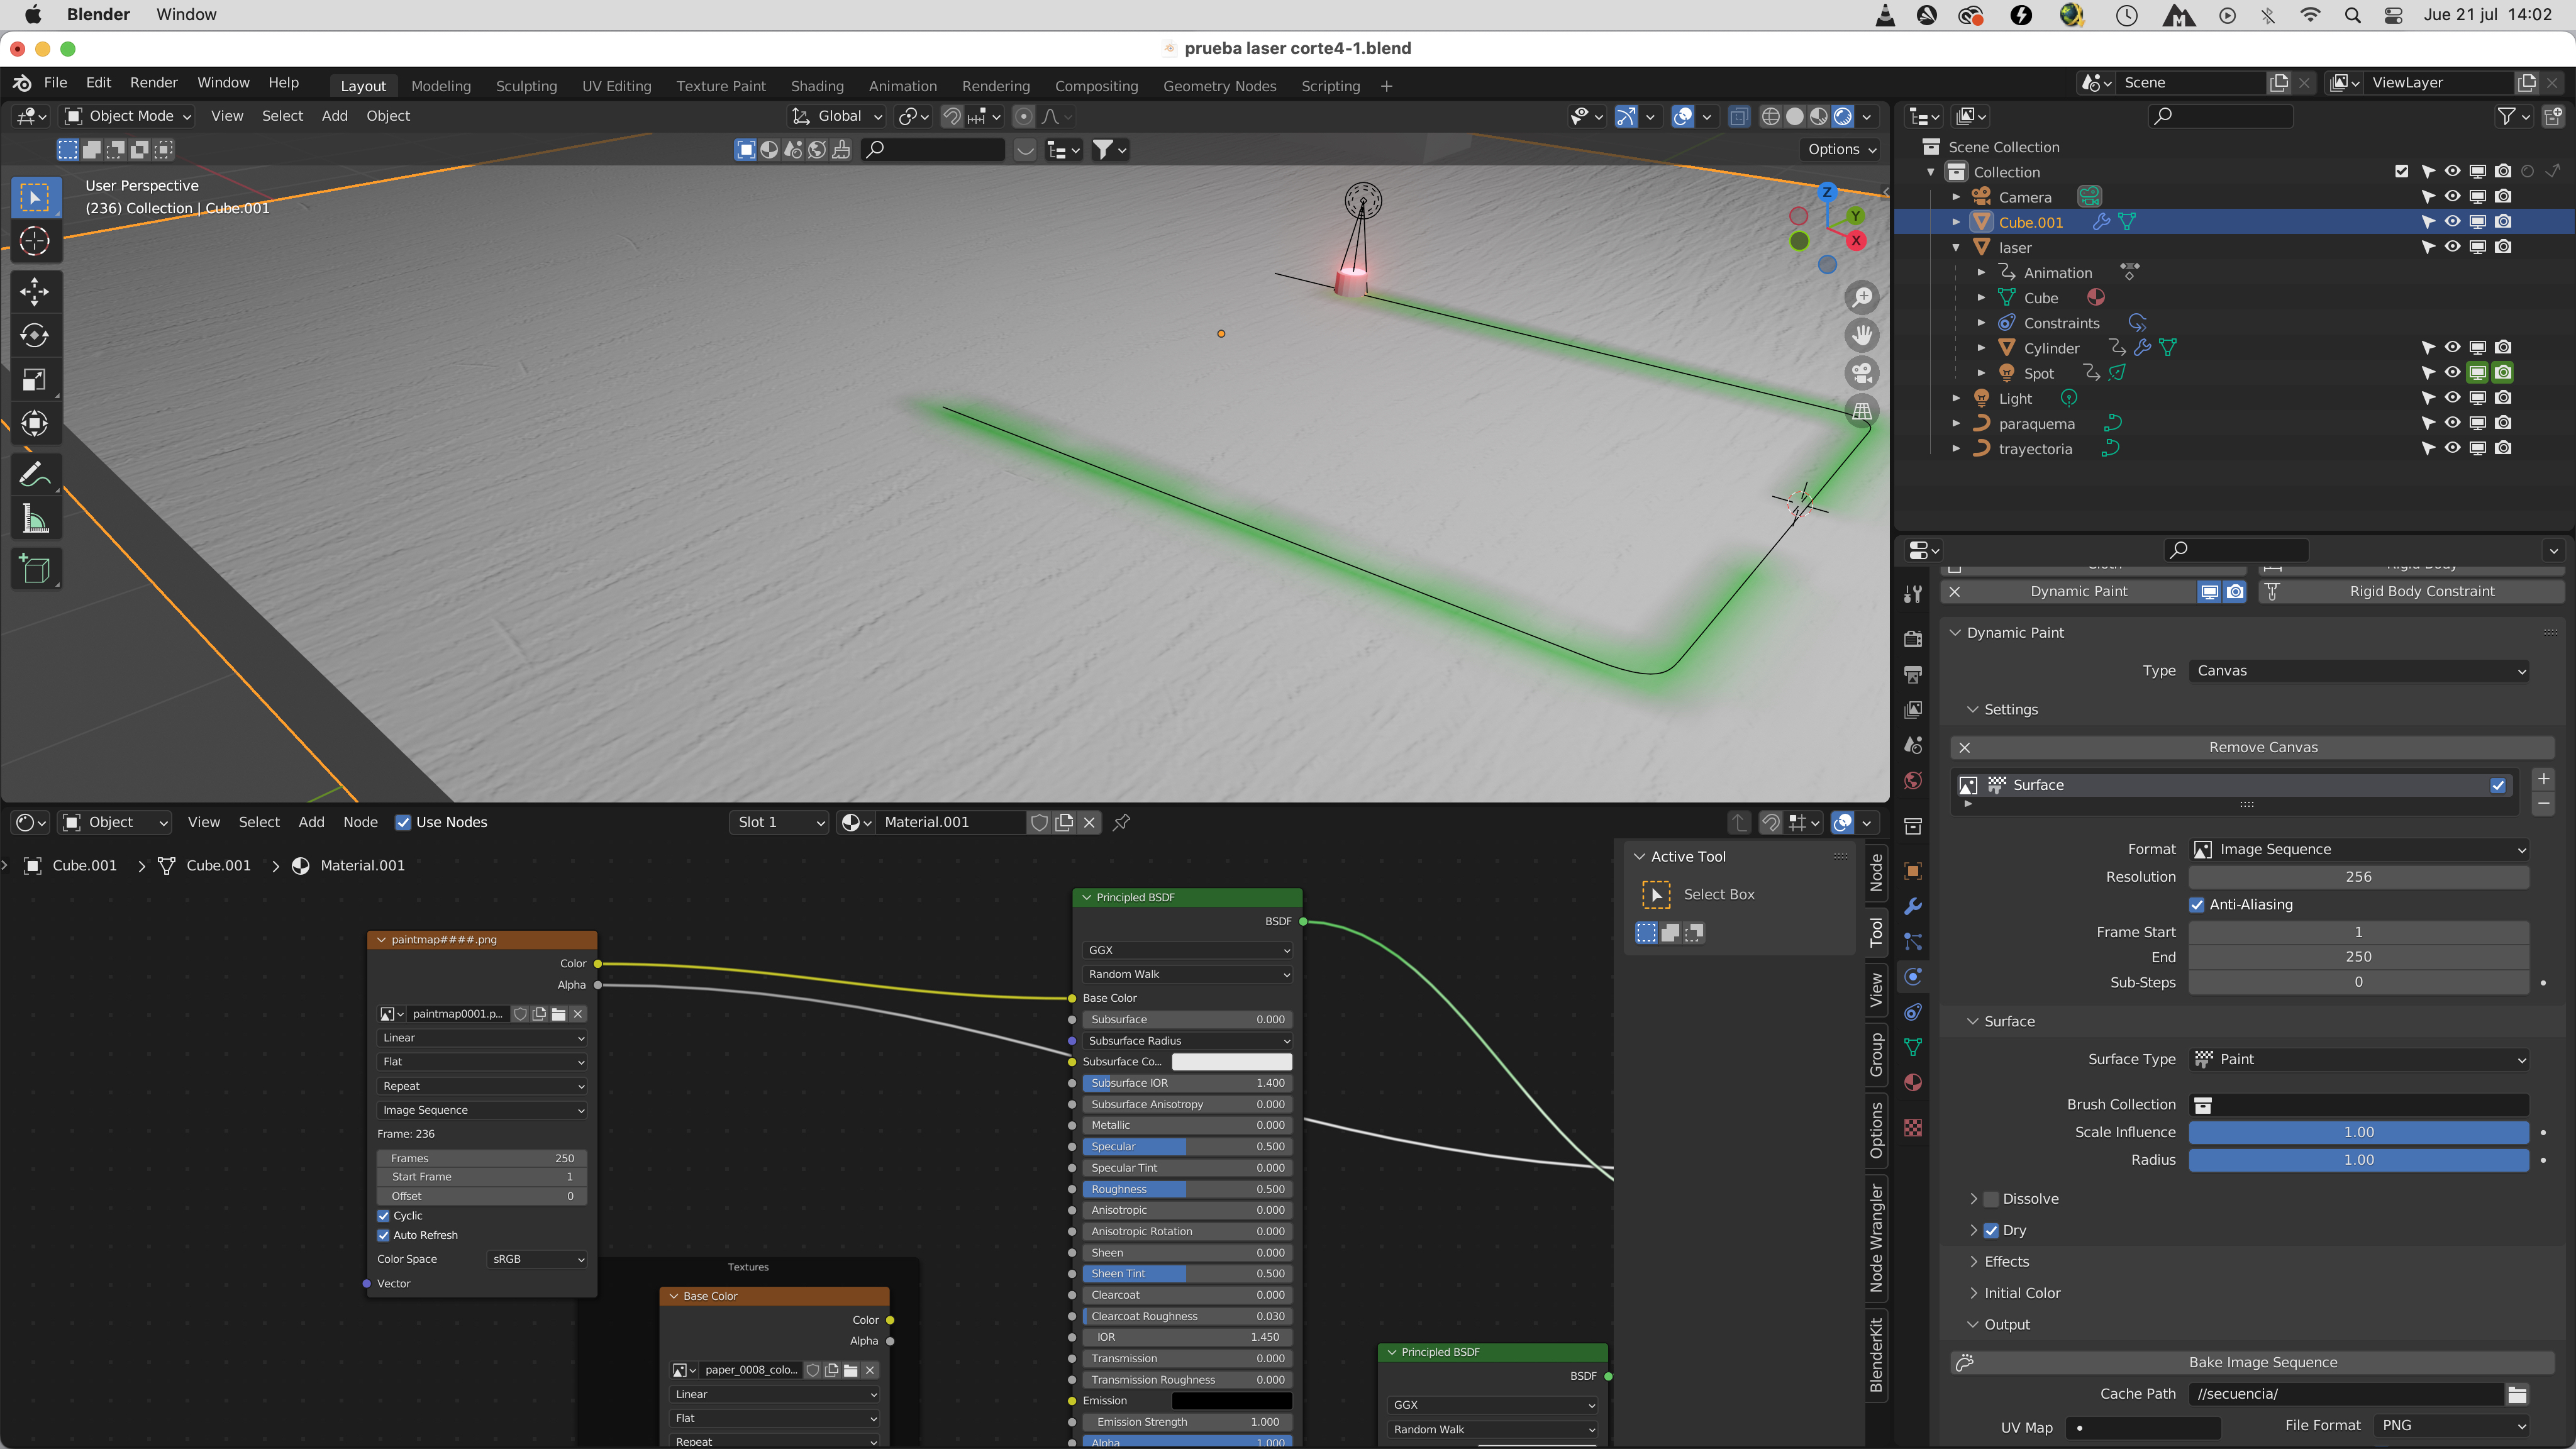Toggle camera view in viewport

(x=1862, y=373)
